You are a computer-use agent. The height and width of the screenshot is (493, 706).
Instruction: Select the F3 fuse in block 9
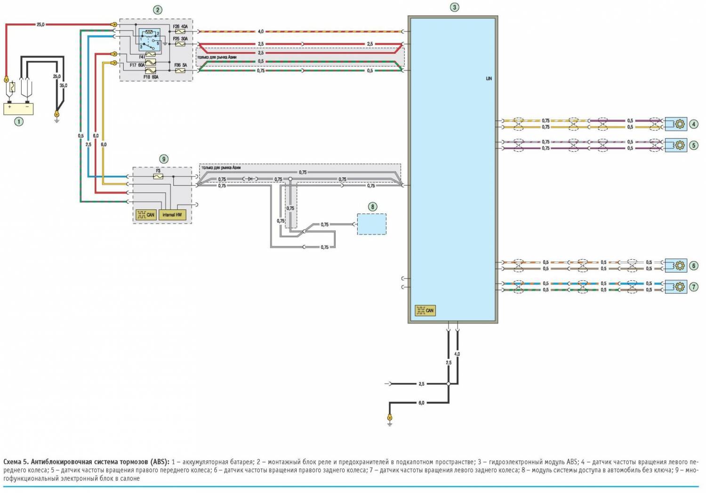(x=159, y=176)
